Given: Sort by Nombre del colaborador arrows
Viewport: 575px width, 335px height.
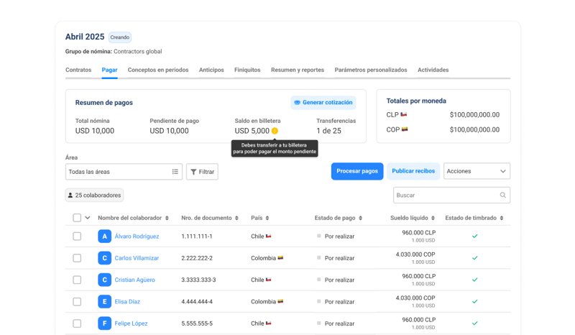Looking at the screenshot, I should pyautogui.click(x=167, y=218).
